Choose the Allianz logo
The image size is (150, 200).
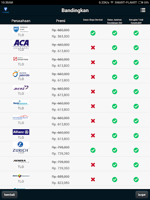point(21,132)
